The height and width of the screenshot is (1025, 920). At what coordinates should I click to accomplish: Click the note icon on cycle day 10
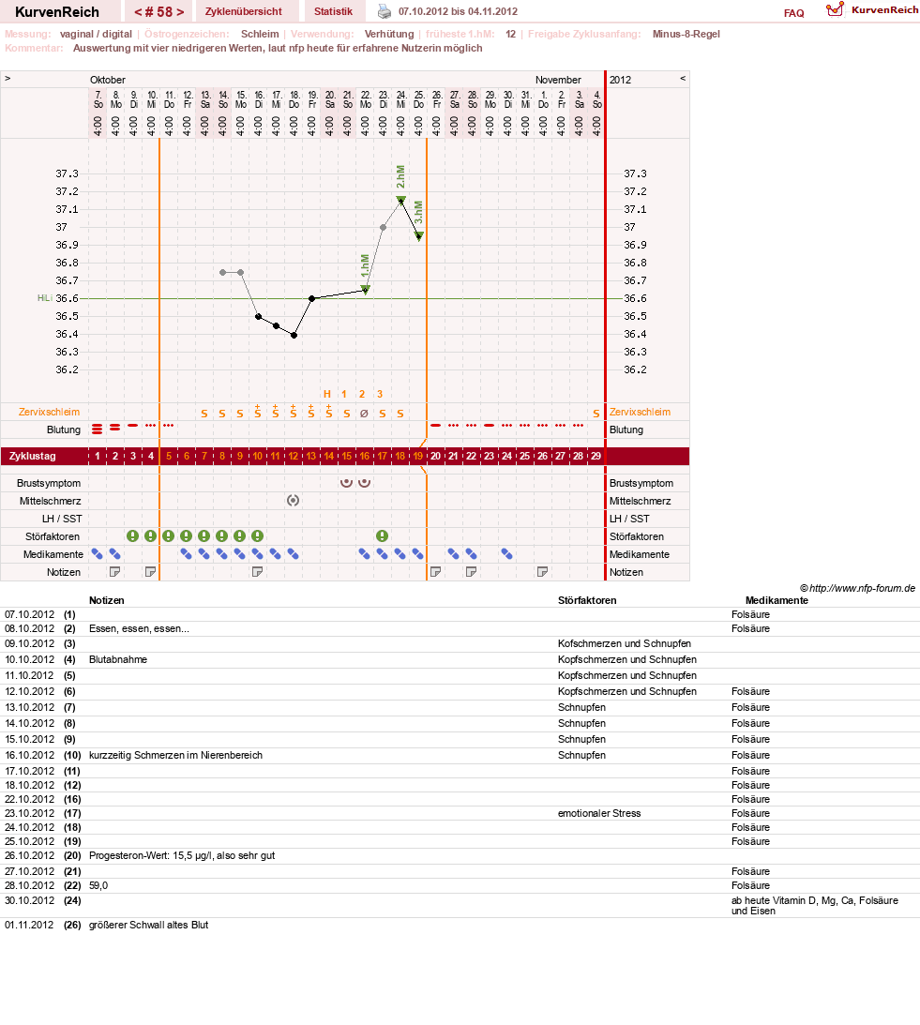258,572
